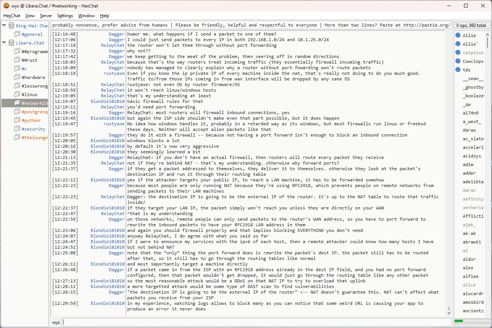Click the blue status dot beside tds
This screenshot has height=328, width=492.
(x=458, y=70)
